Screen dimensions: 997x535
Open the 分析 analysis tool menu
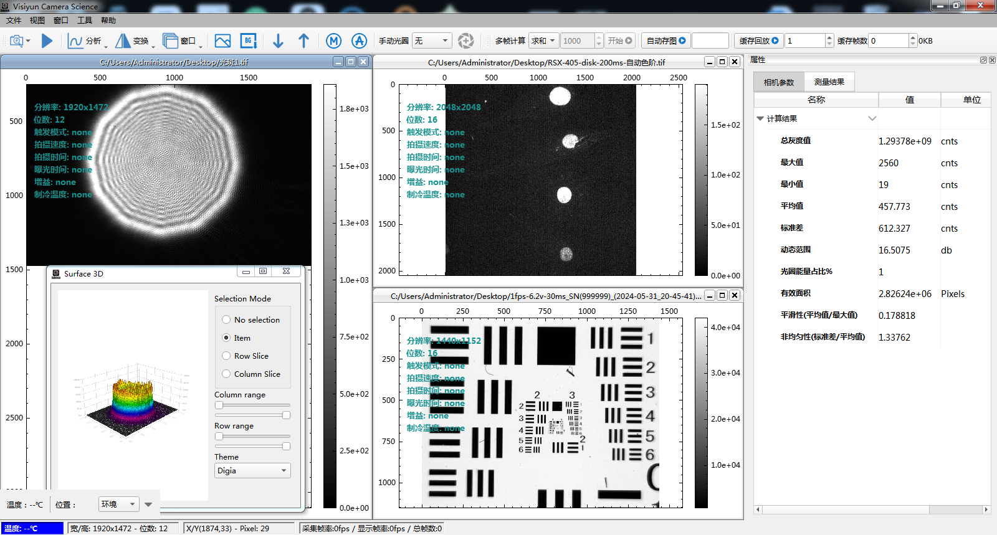coord(86,41)
